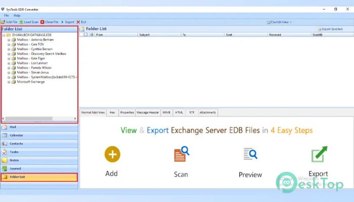Click the Notes icon in sidebar
354x202 pixels.
click(x=5, y=160)
